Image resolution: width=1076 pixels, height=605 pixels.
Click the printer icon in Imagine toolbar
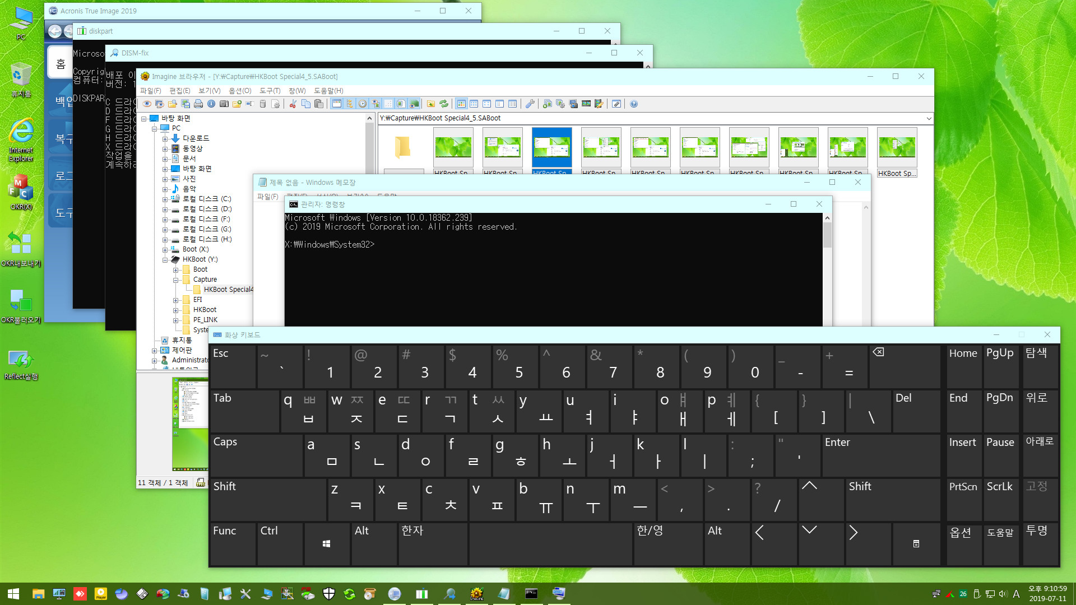(x=198, y=104)
